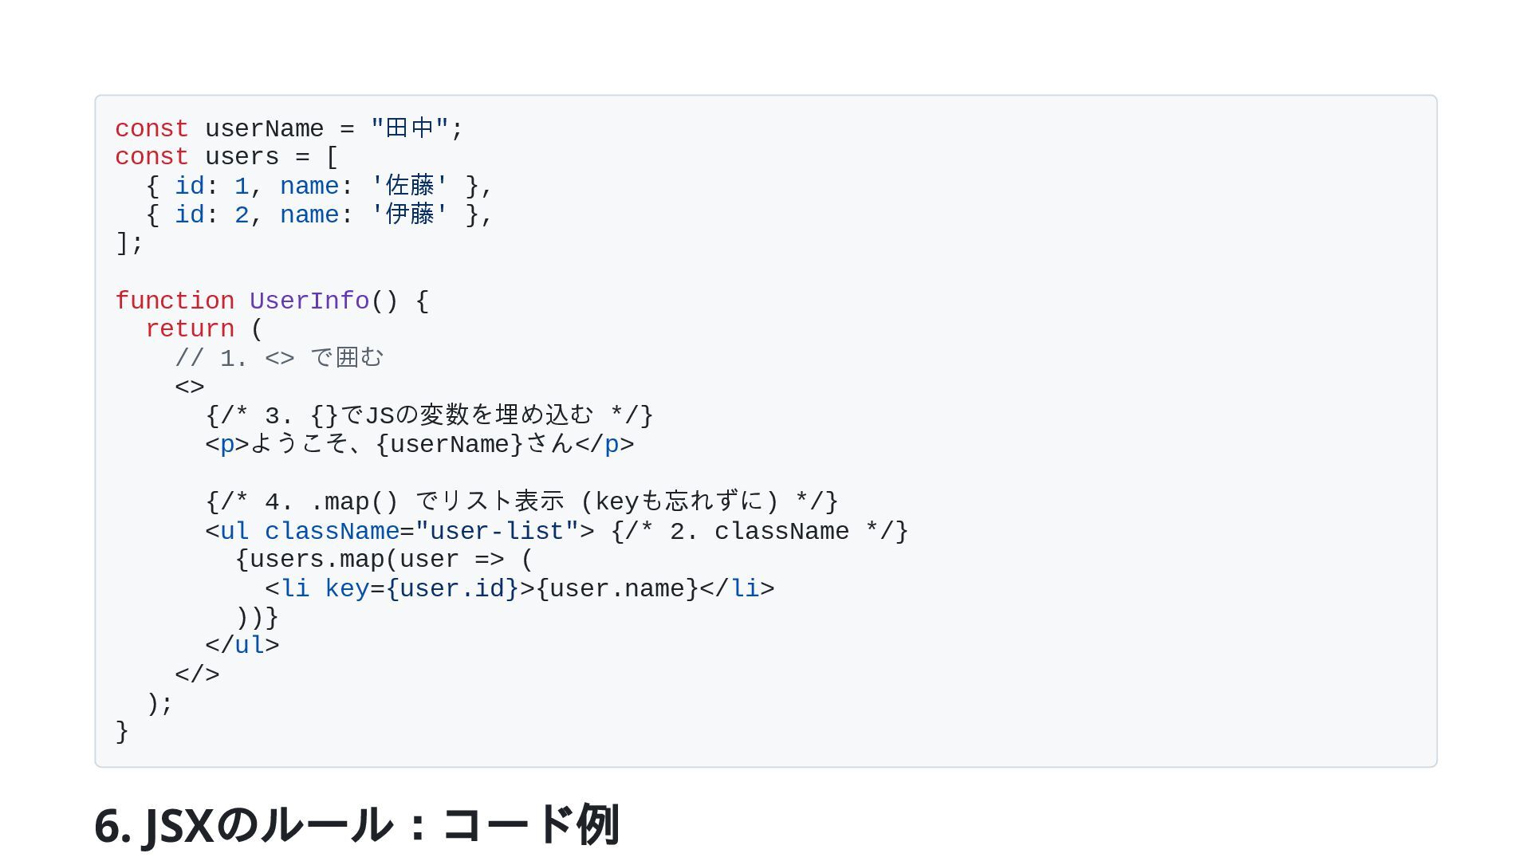Image resolution: width=1531 pixels, height=861 pixels.
Task: Click the {userName} expression in the paragraph
Action: [x=450, y=445]
